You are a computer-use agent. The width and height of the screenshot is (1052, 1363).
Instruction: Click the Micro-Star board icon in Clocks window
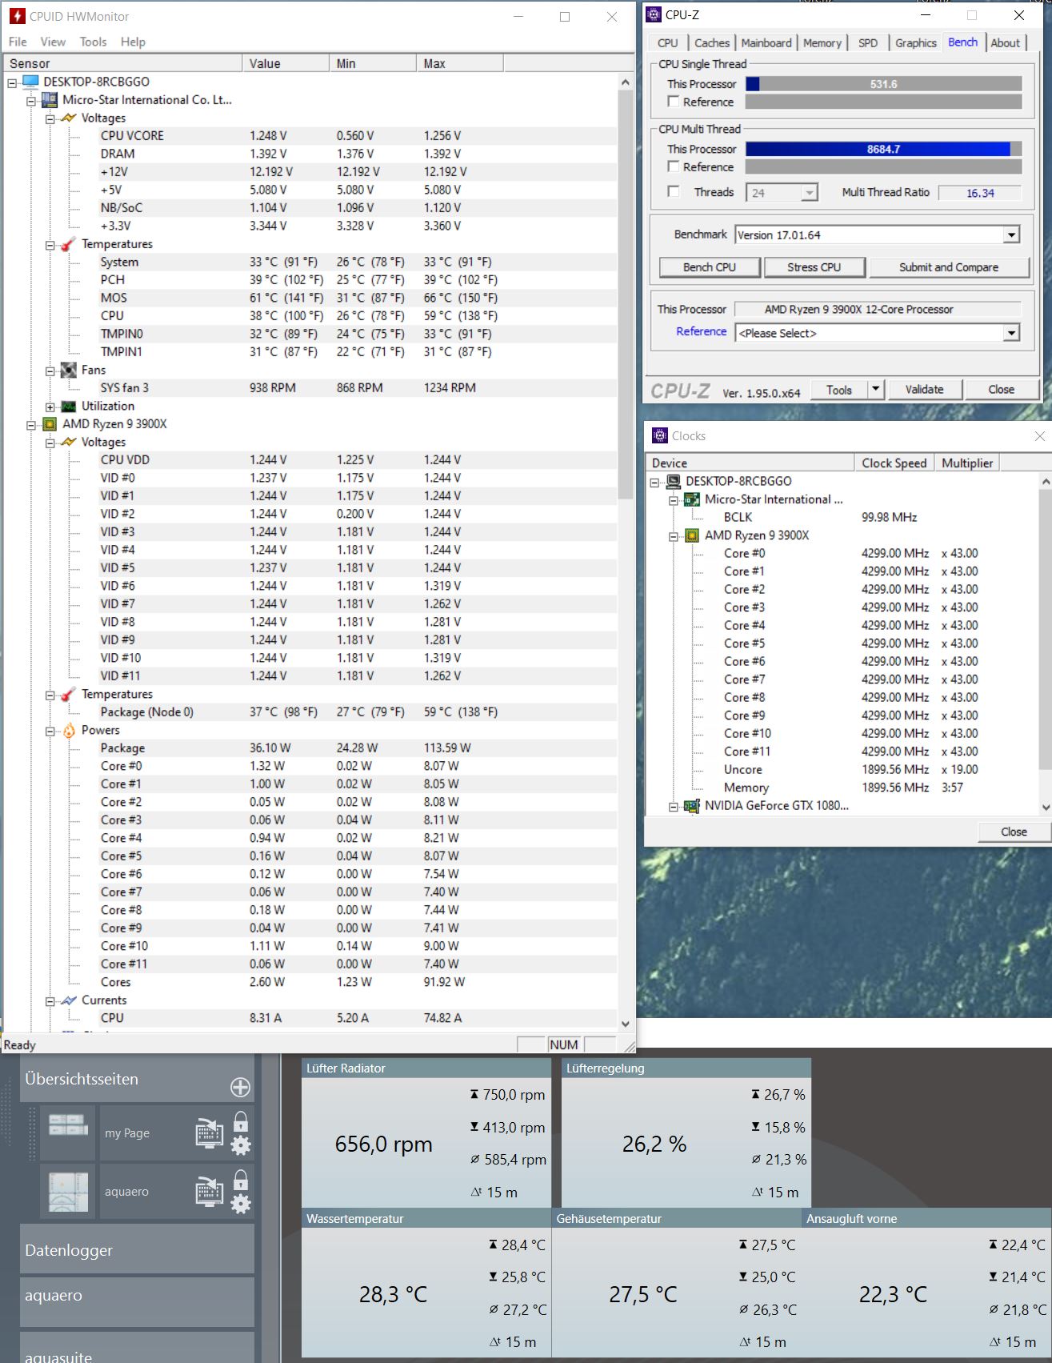click(x=692, y=499)
